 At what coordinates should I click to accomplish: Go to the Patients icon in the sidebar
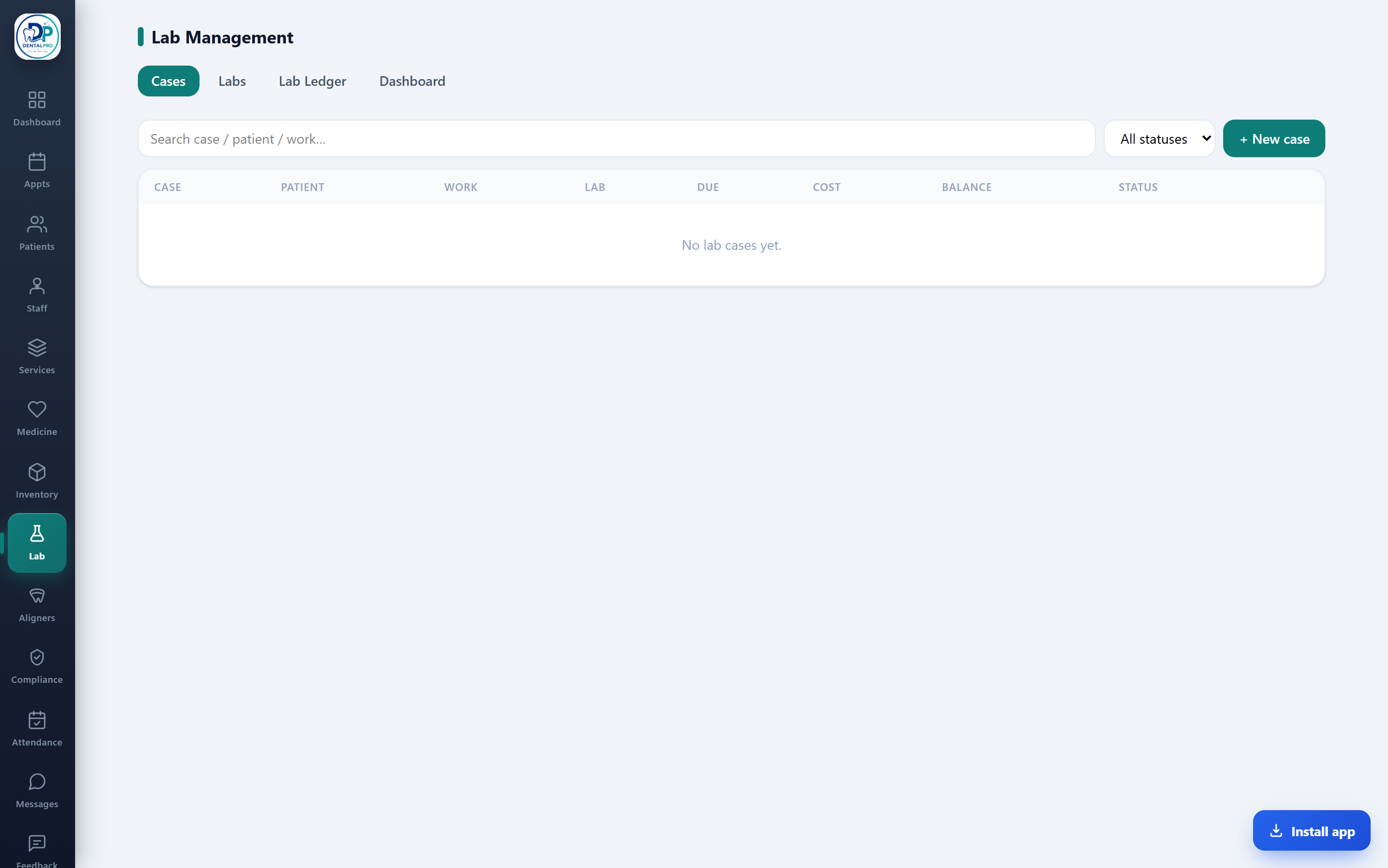pyautogui.click(x=37, y=224)
